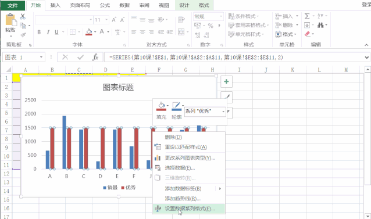Viewport: 371px width, 219px height.
Task: Choose Delete from the context menu
Action: tap(189, 137)
